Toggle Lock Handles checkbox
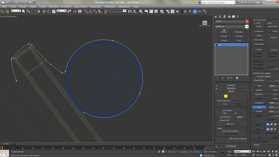The height and width of the screenshot is (157, 279). (x=220, y=110)
